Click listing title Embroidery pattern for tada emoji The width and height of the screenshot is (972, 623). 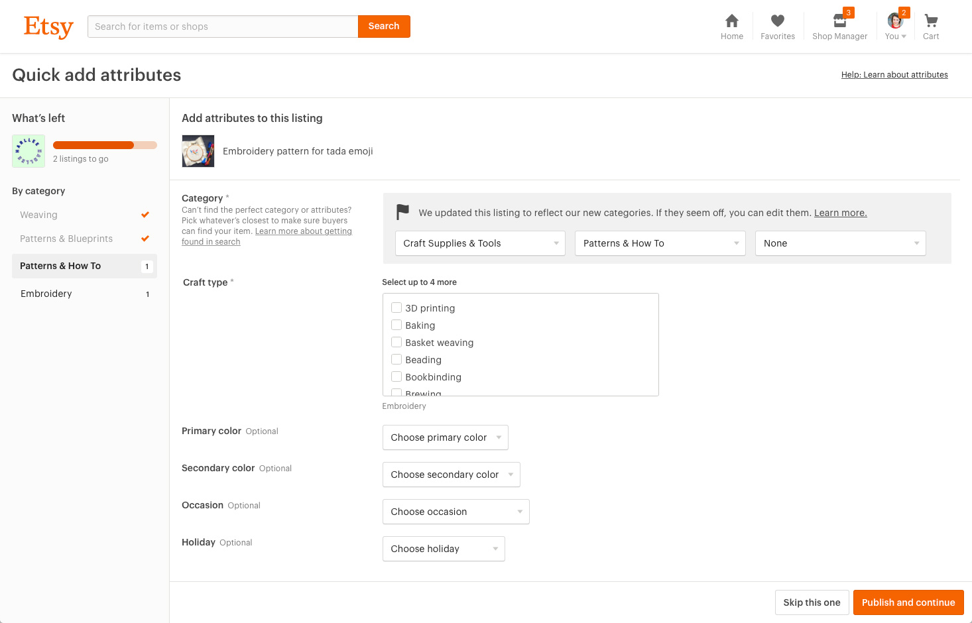point(298,151)
